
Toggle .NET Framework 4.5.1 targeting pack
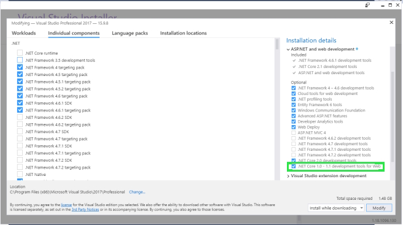click(x=20, y=82)
